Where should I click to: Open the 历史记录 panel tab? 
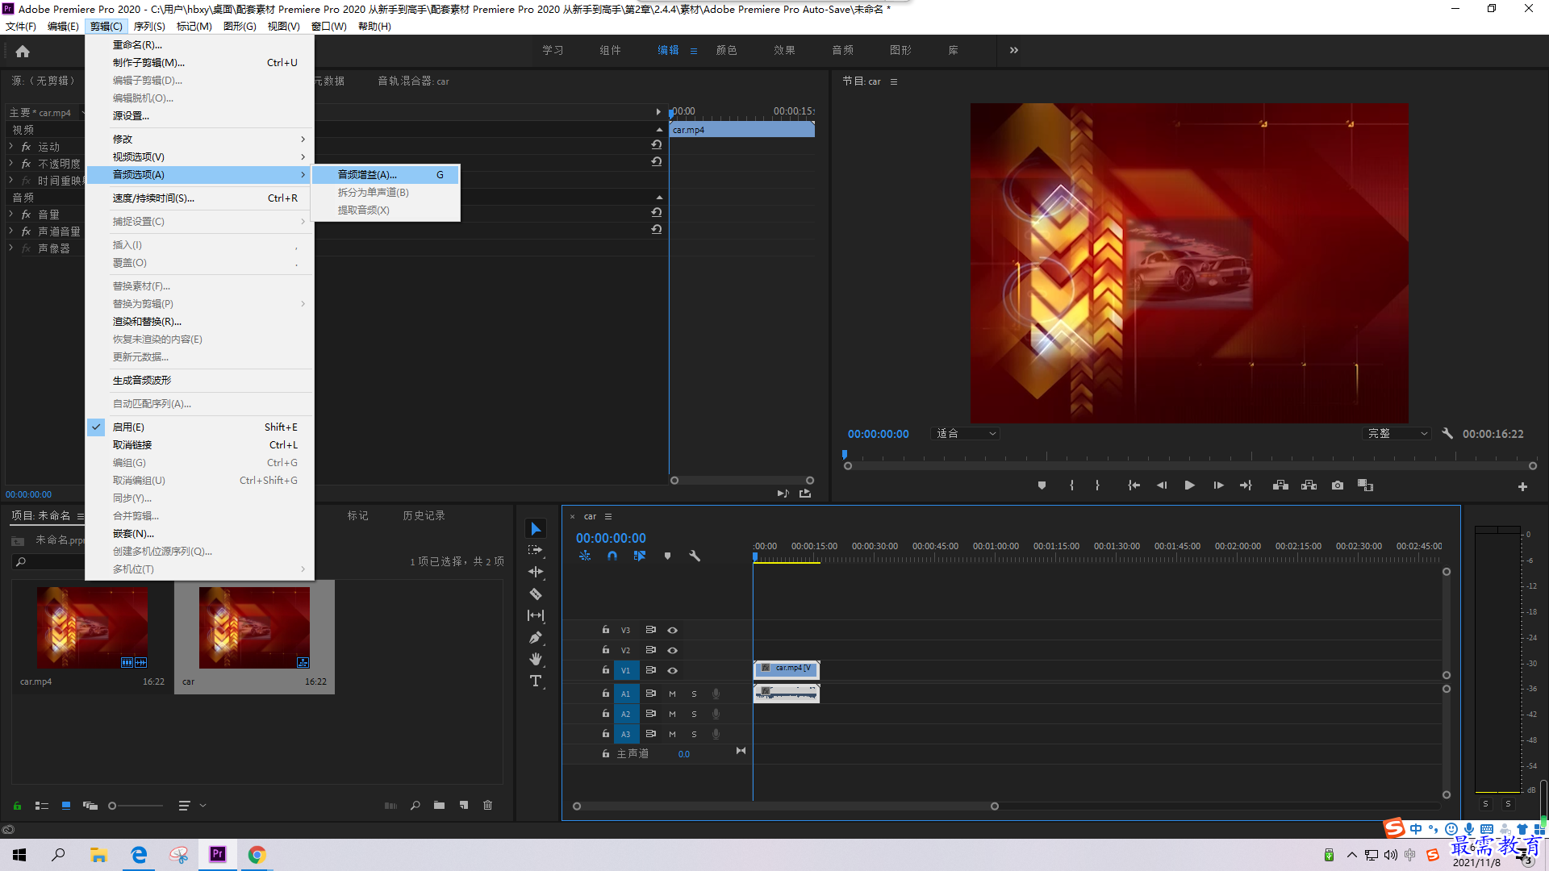pos(424,515)
